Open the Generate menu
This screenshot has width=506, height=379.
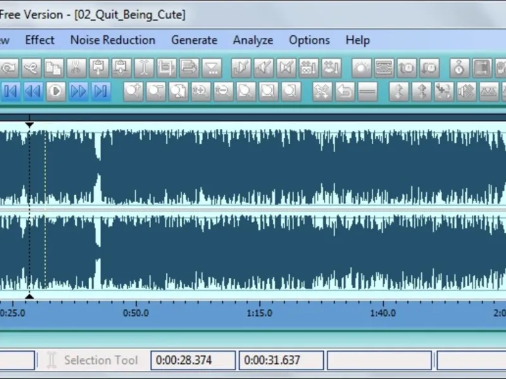tap(194, 40)
